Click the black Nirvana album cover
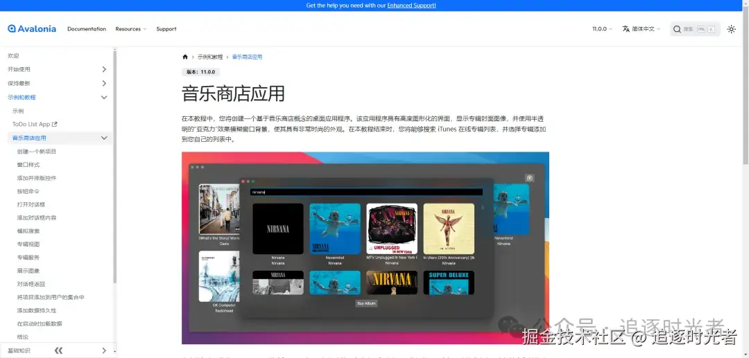The width and height of the screenshot is (749, 358). 278,229
